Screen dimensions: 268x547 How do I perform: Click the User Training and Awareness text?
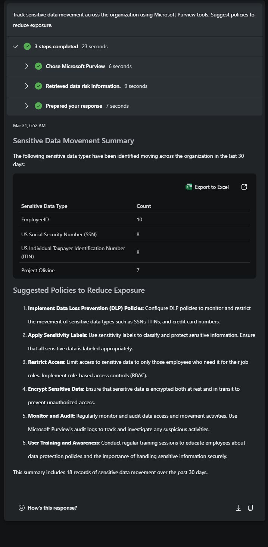63,443
